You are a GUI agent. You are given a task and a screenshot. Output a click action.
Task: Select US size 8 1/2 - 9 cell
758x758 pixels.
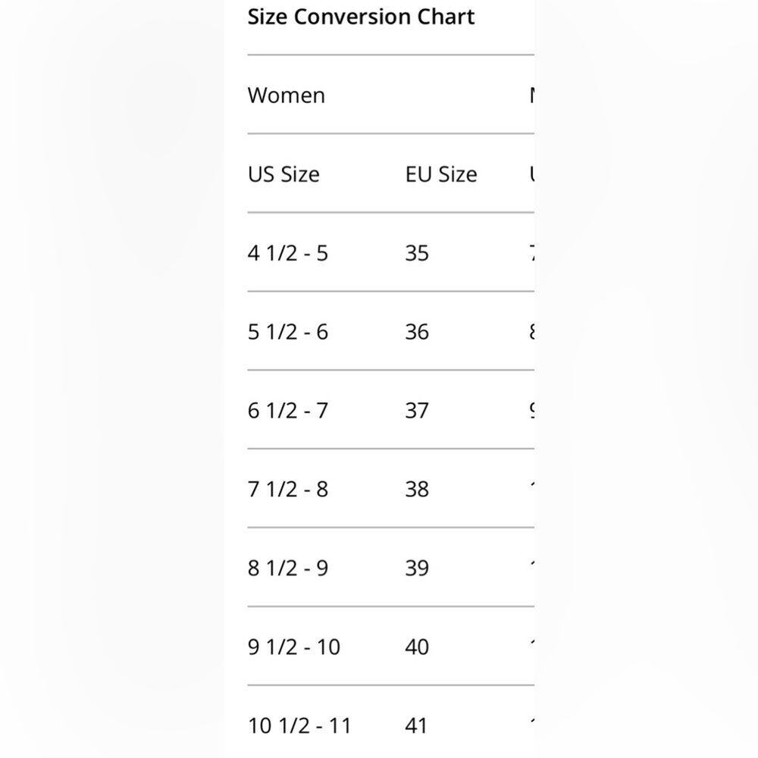[x=287, y=568]
